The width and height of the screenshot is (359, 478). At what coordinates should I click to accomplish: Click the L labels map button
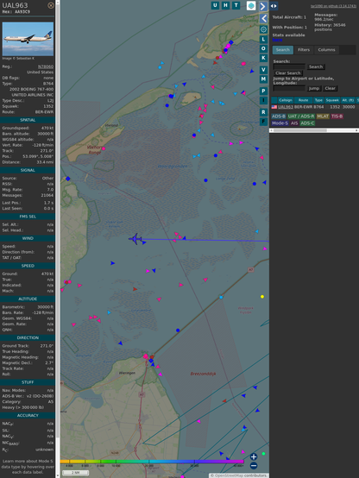point(263,40)
